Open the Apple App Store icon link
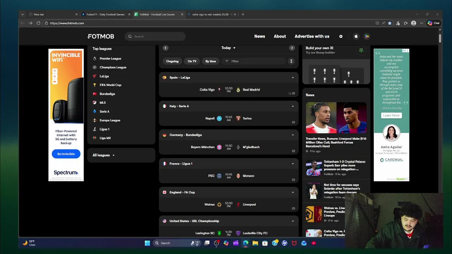The height and width of the screenshot is (254, 452). (356, 36)
